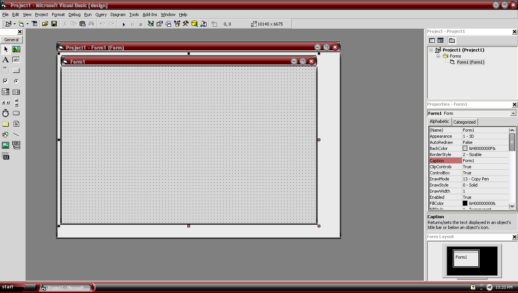
Task: Click the Start button to run the project
Action: click(x=123, y=24)
